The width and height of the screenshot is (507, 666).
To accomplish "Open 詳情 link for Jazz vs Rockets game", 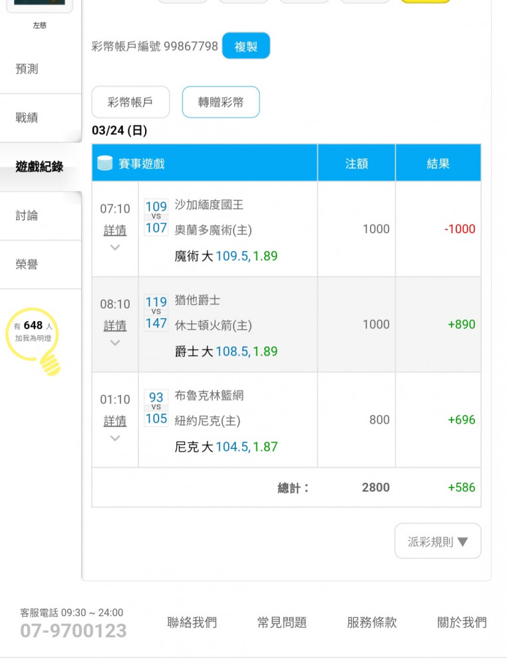I will (x=115, y=326).
